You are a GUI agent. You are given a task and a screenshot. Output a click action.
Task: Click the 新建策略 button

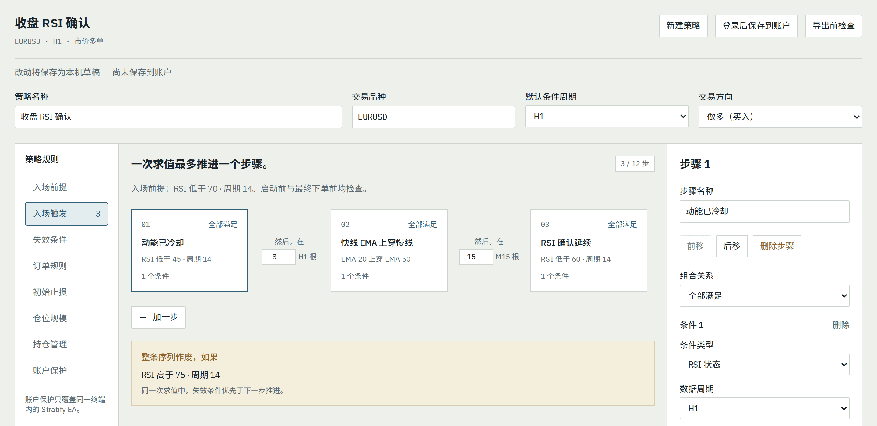pyautogui.click(x=683, y=26)
